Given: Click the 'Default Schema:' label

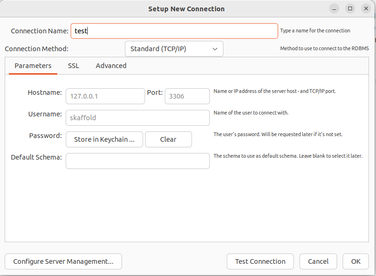Looking at the screenshot, I should point(36,157).
